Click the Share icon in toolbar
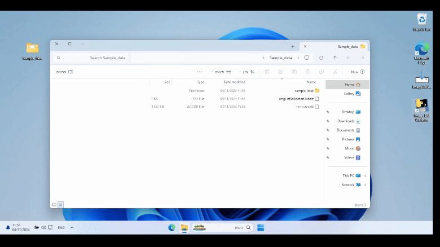The width and height of the screenshot is (440, 247). pos(280,72)
